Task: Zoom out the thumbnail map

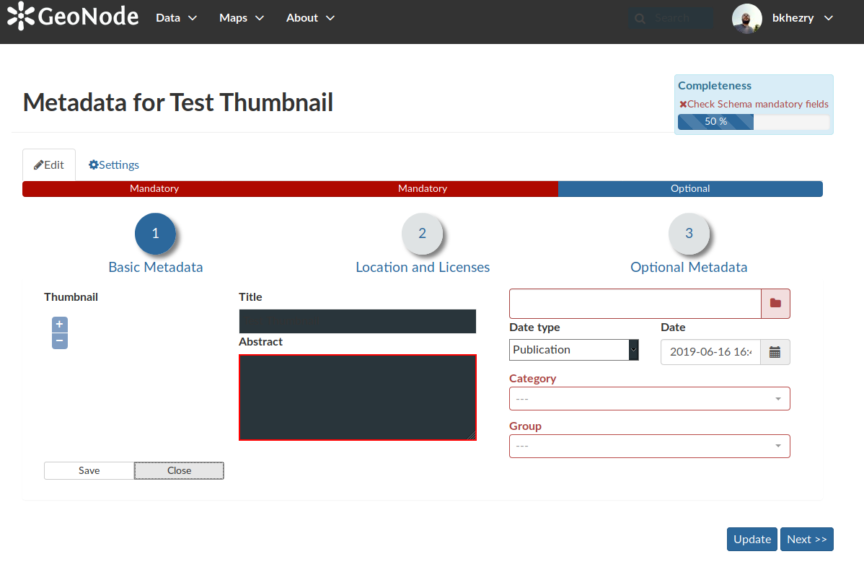Action: (60, 341)
